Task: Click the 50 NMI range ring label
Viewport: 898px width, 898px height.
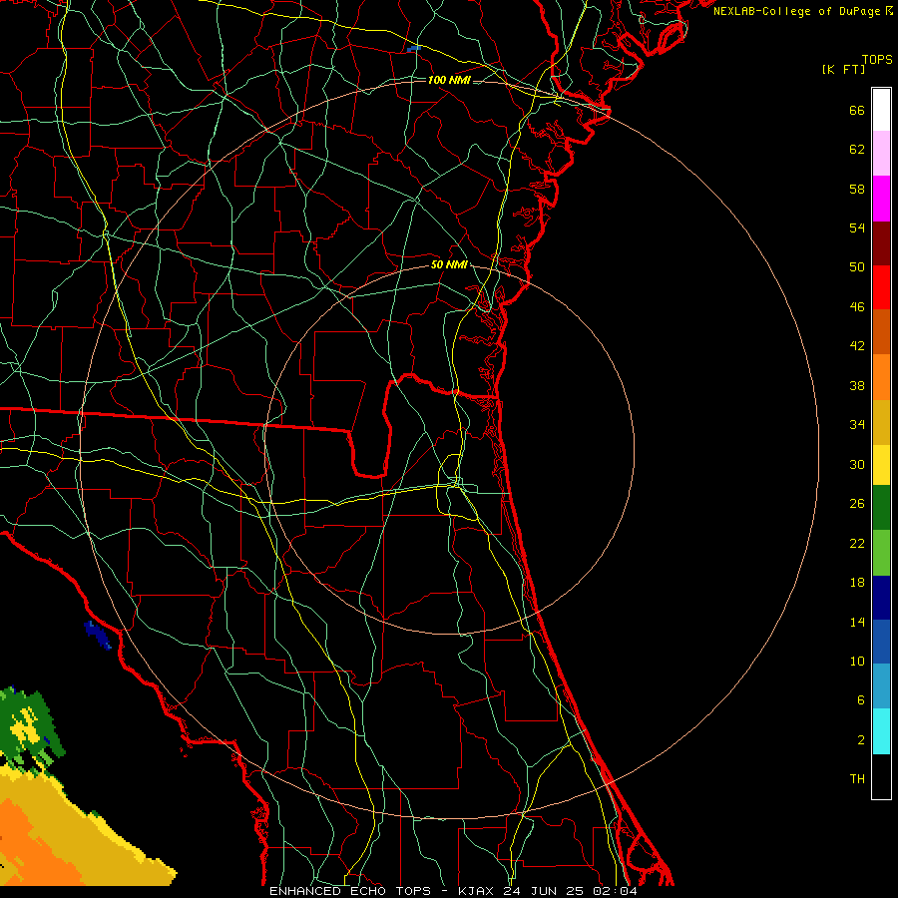Action: click(x=449, y=264)
